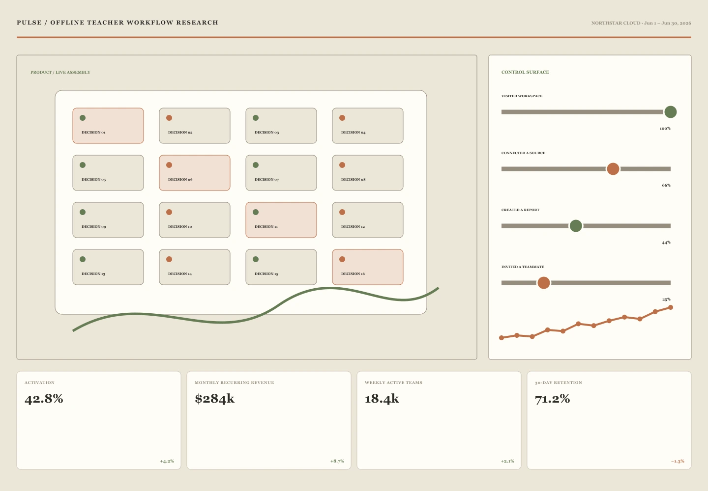Click the Product / Live Assembly label

point(60,72)
